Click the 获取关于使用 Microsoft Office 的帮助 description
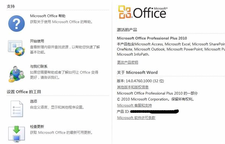The width and height of the screenshot is (225, 144). pyautogui.click(x=61, y=22)
